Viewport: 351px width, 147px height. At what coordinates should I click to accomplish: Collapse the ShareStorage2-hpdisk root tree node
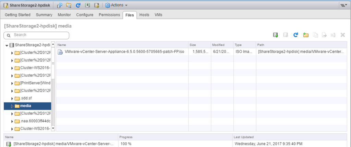[7, 45]
